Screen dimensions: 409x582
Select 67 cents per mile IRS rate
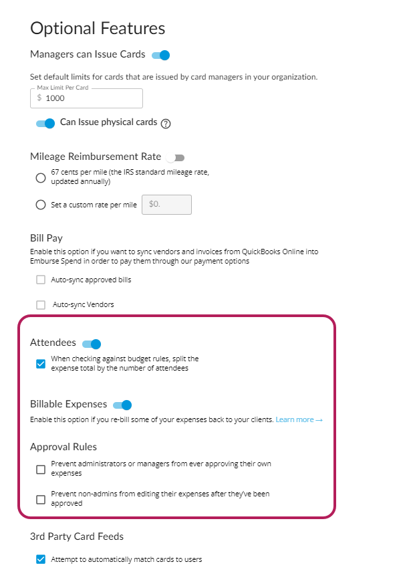coord(41,178)
